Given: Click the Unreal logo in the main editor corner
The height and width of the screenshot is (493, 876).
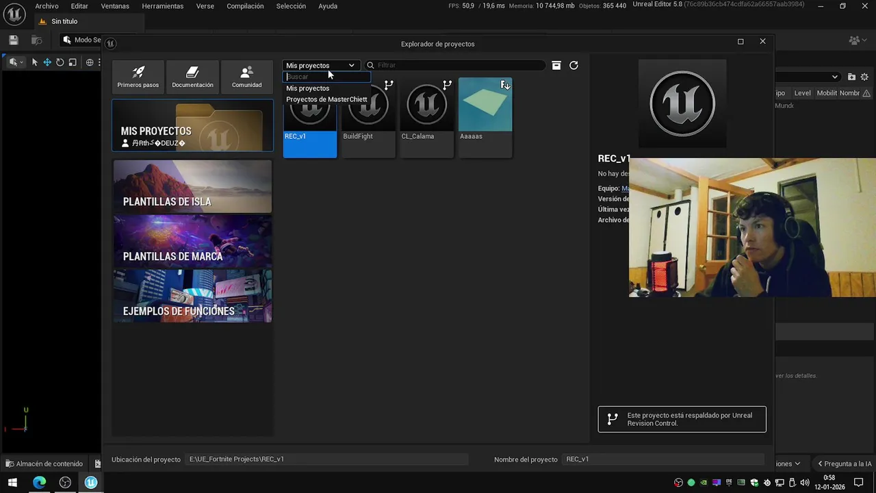Looking at the screenshot, I should pos(14,14).
